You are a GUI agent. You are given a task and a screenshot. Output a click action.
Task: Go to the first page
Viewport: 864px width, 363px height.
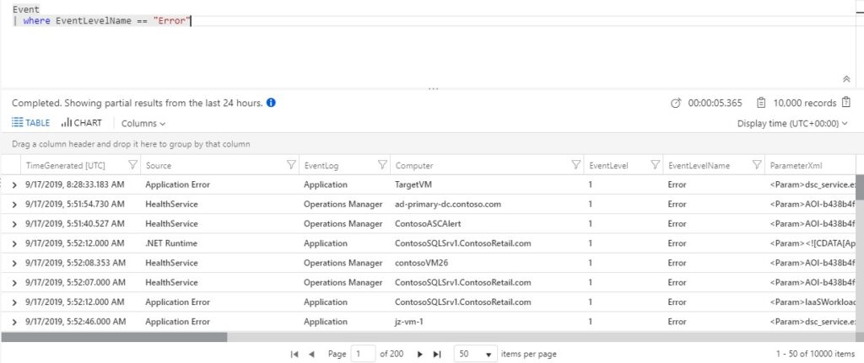(294, 355)
